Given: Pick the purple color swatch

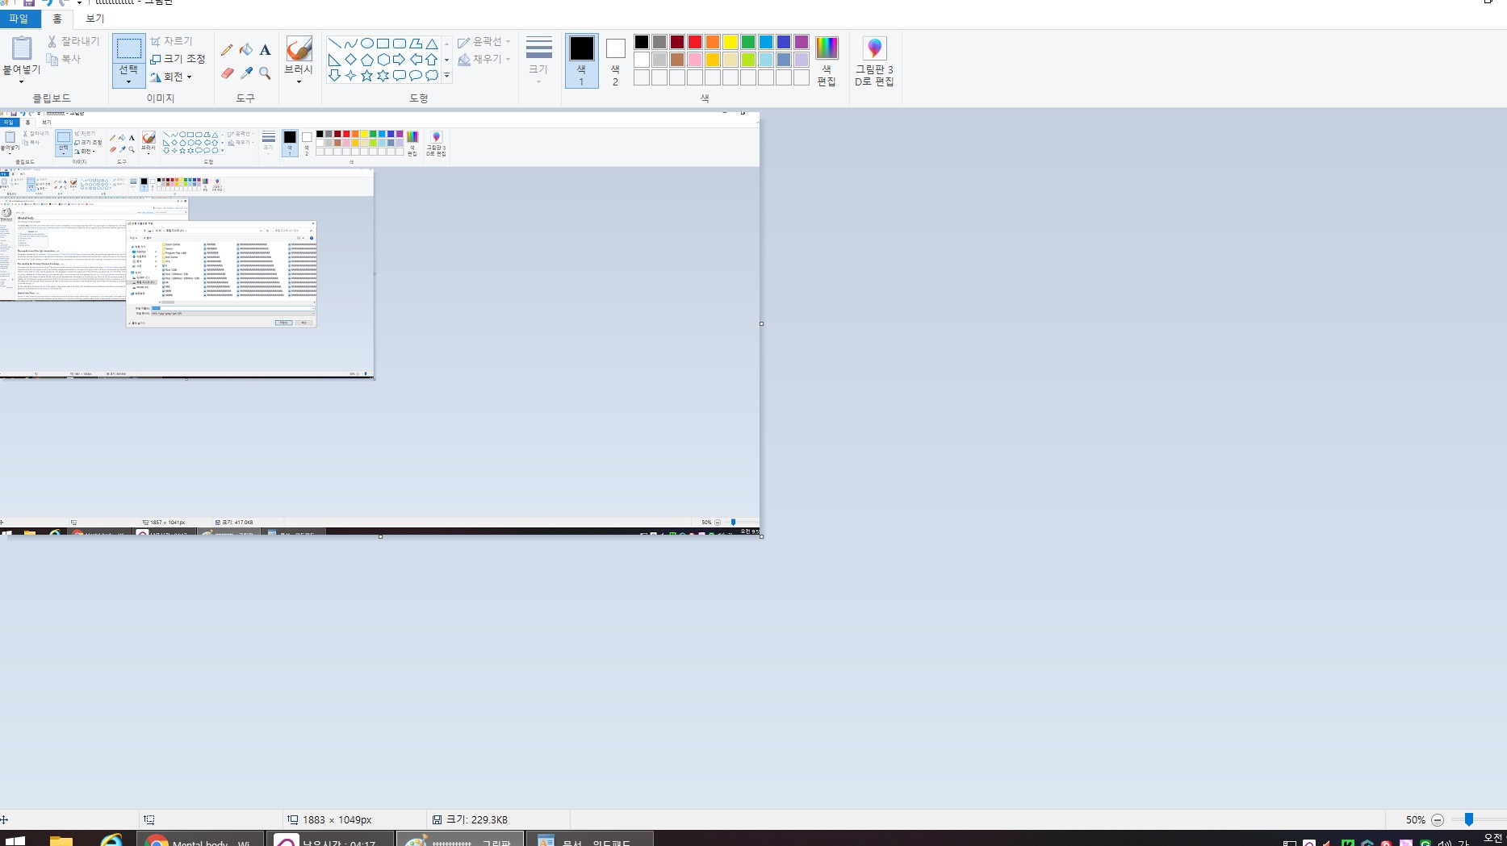Looking at the screenshot, I should click(802, 42).
